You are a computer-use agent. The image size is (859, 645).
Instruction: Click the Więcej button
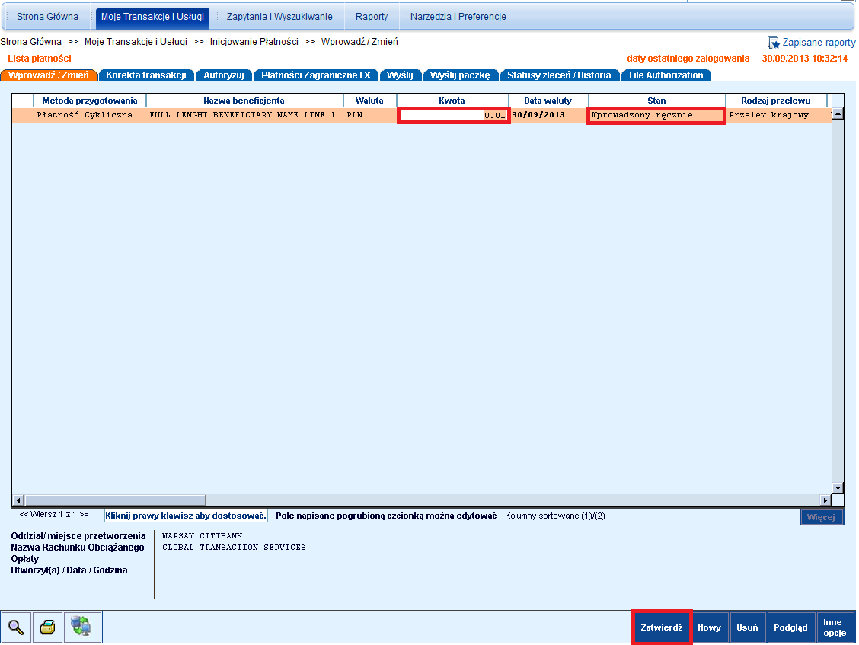point(821,517)
